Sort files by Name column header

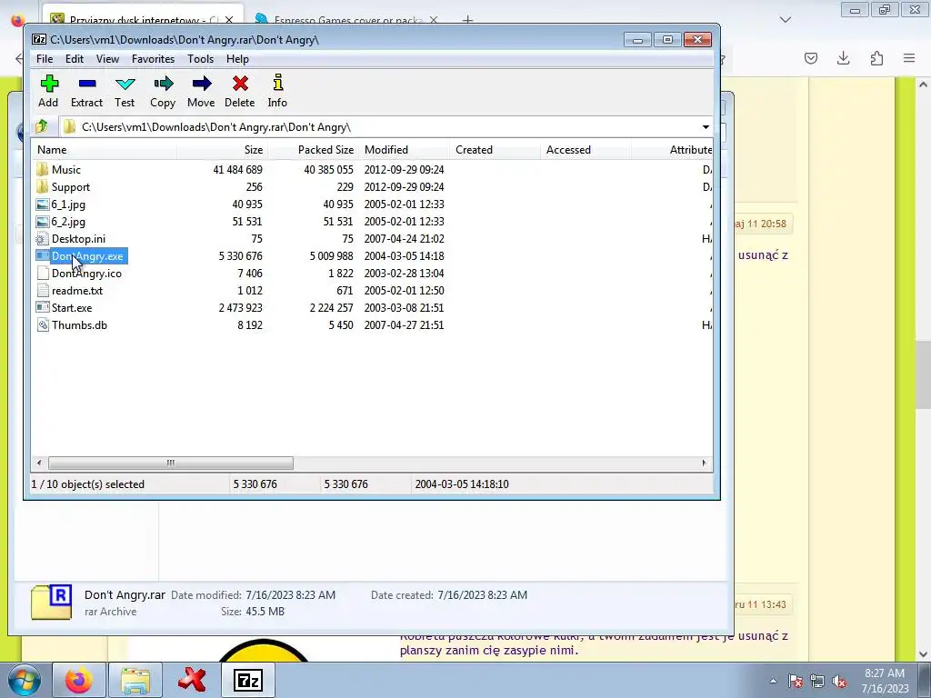(x=104, y=150)
